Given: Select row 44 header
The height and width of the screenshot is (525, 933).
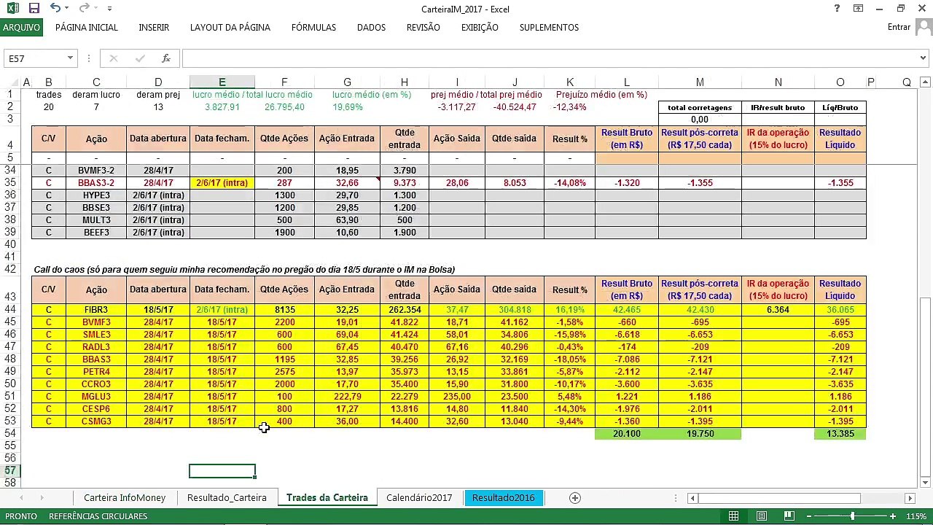Looking at the screenshot, I should [11, 310].
